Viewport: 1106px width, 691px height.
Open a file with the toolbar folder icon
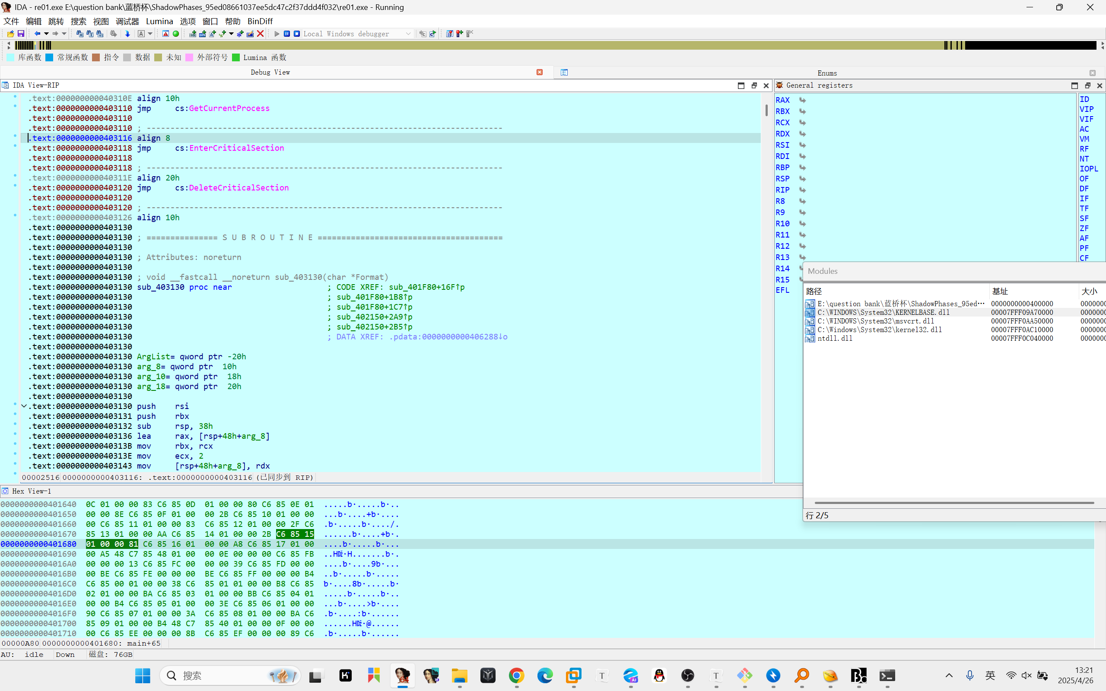click(x=10, y=34)
